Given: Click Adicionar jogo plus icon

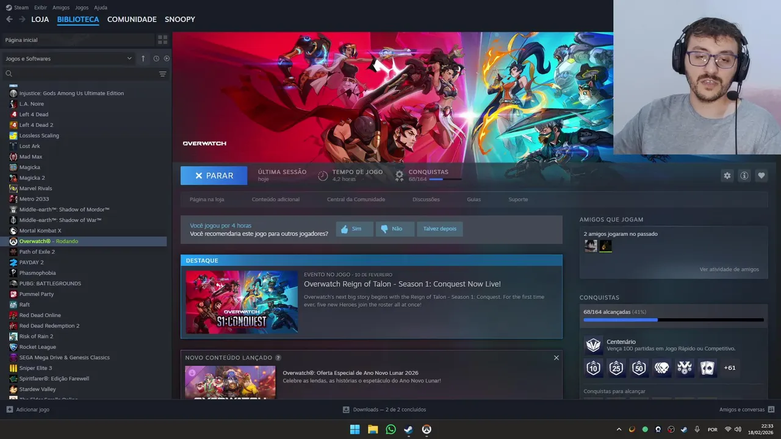Looking at the screenshot, I should 10,410.
